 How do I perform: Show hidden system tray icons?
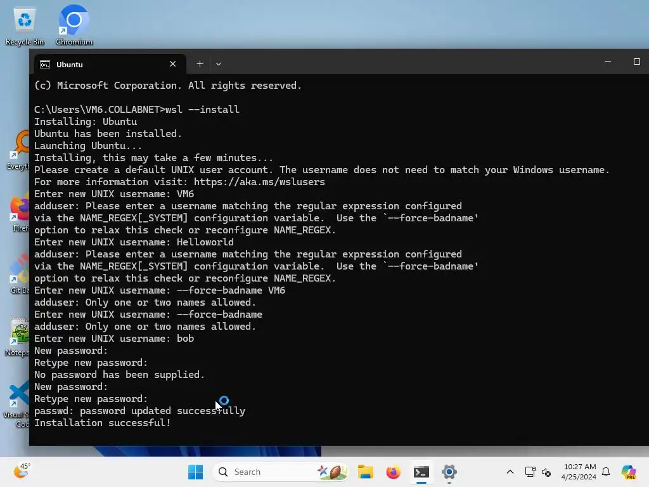(x=510, y=472)
